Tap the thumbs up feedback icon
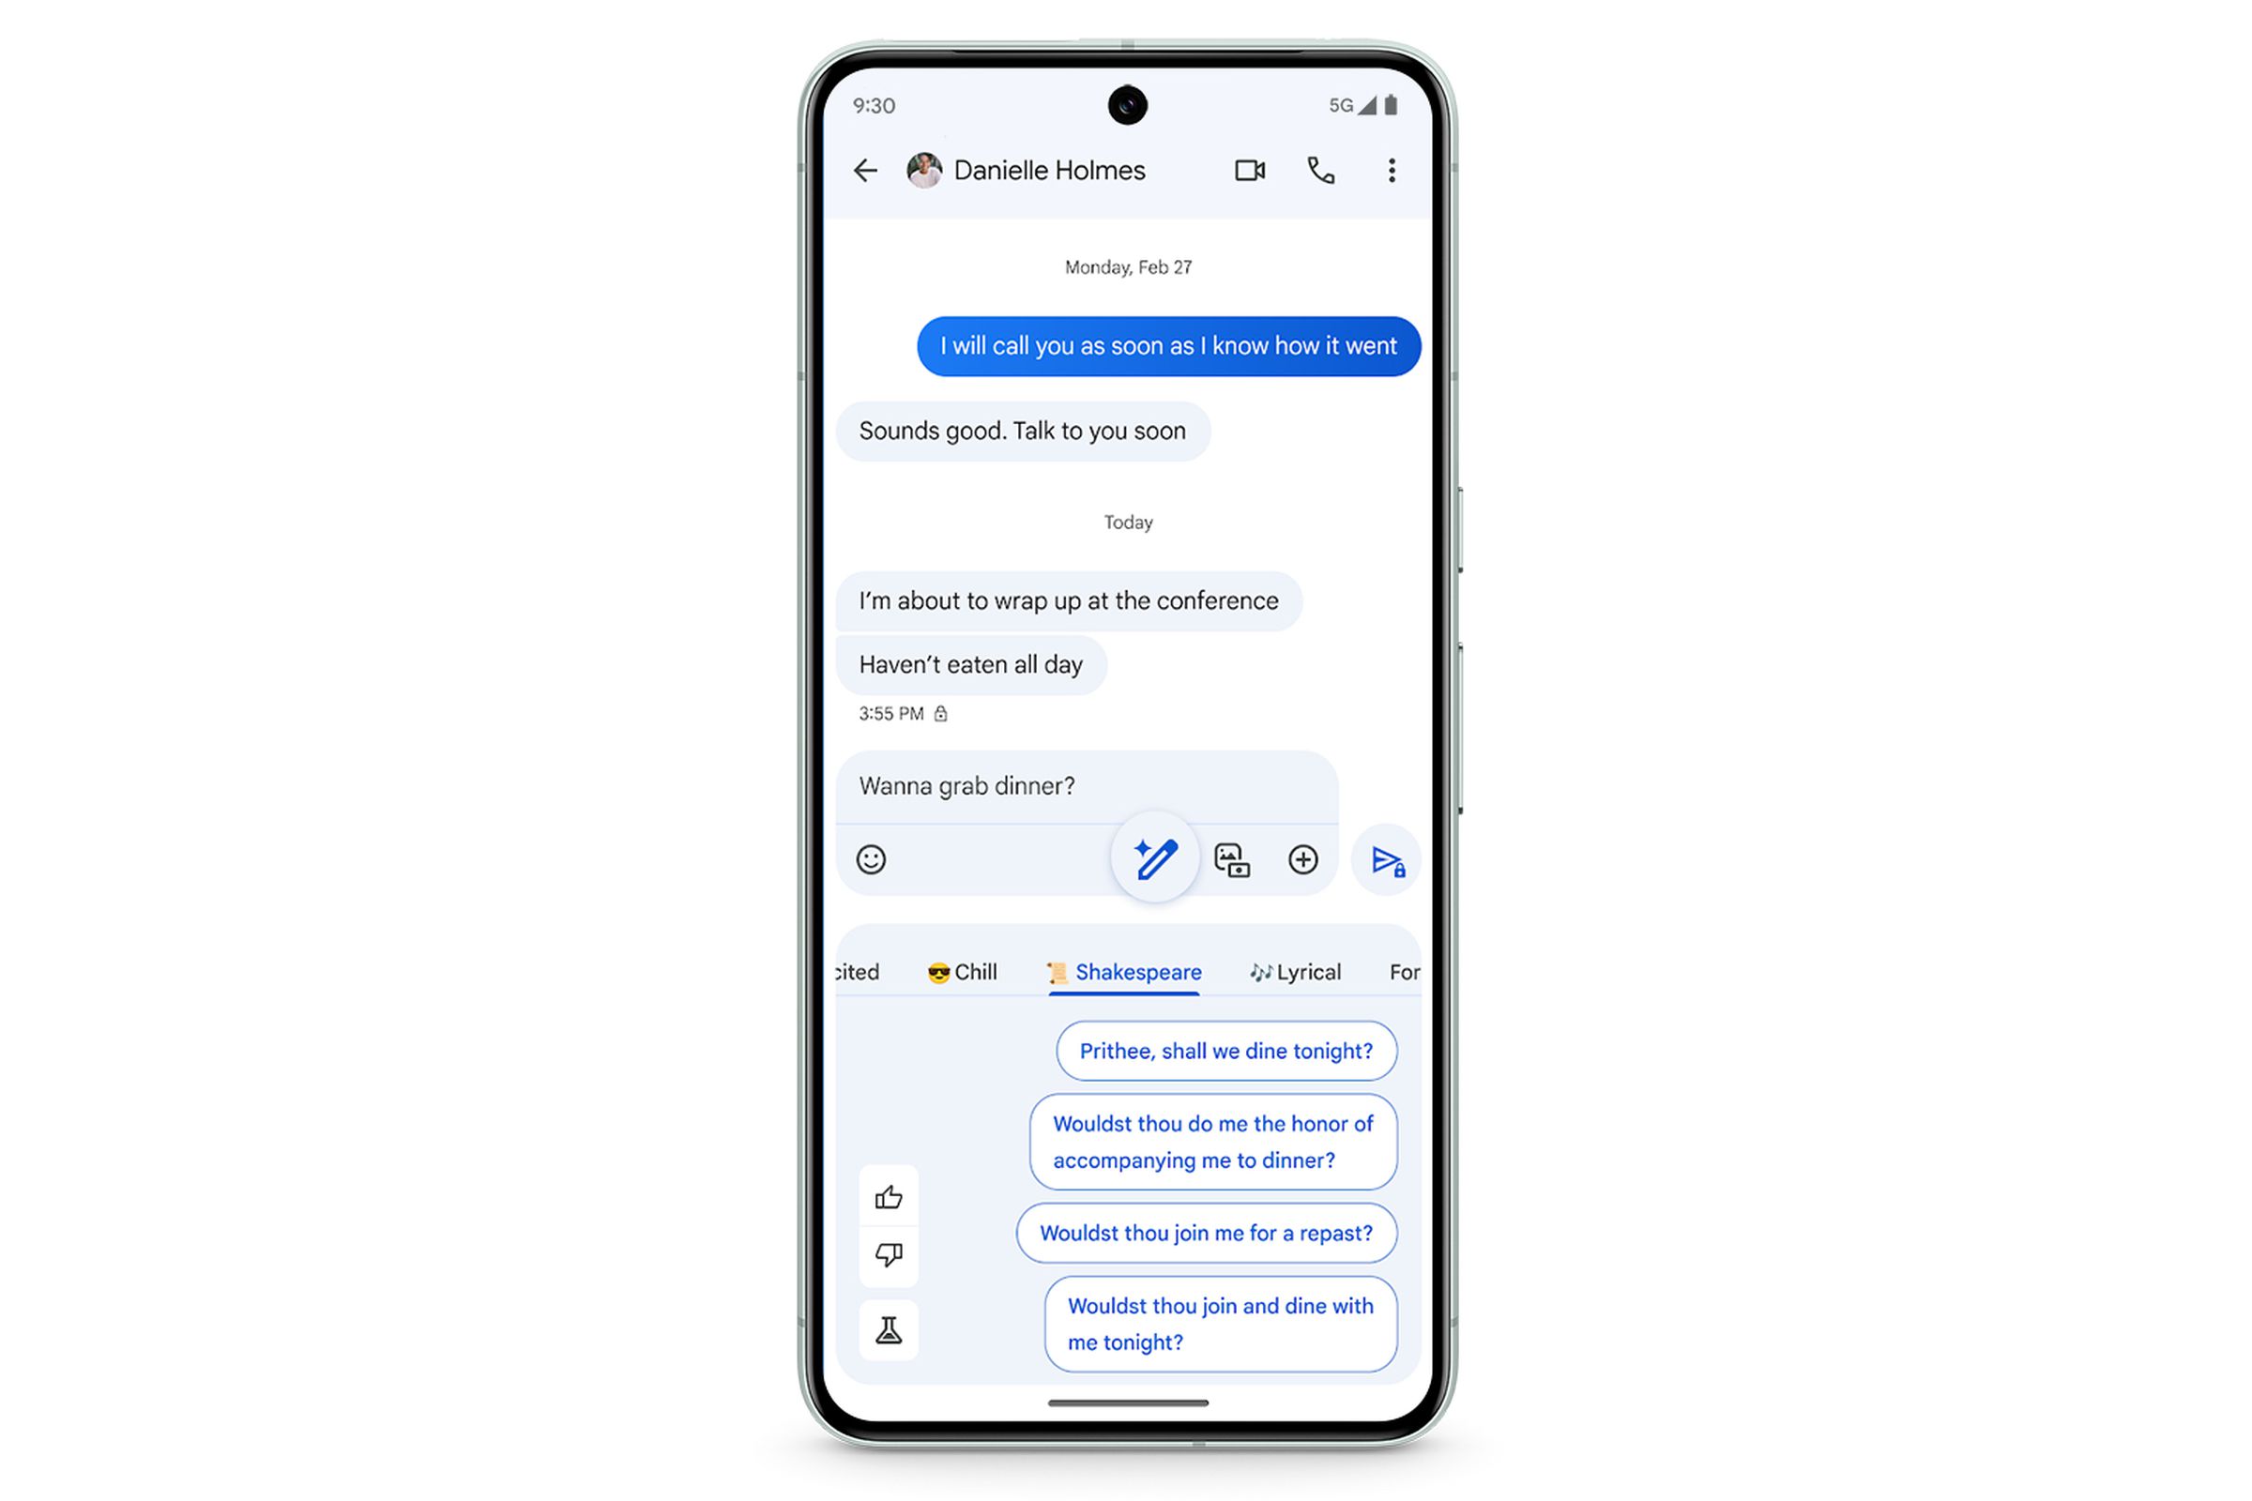Viewport: 2252px width, 1501px height. tap(888, 1194)
